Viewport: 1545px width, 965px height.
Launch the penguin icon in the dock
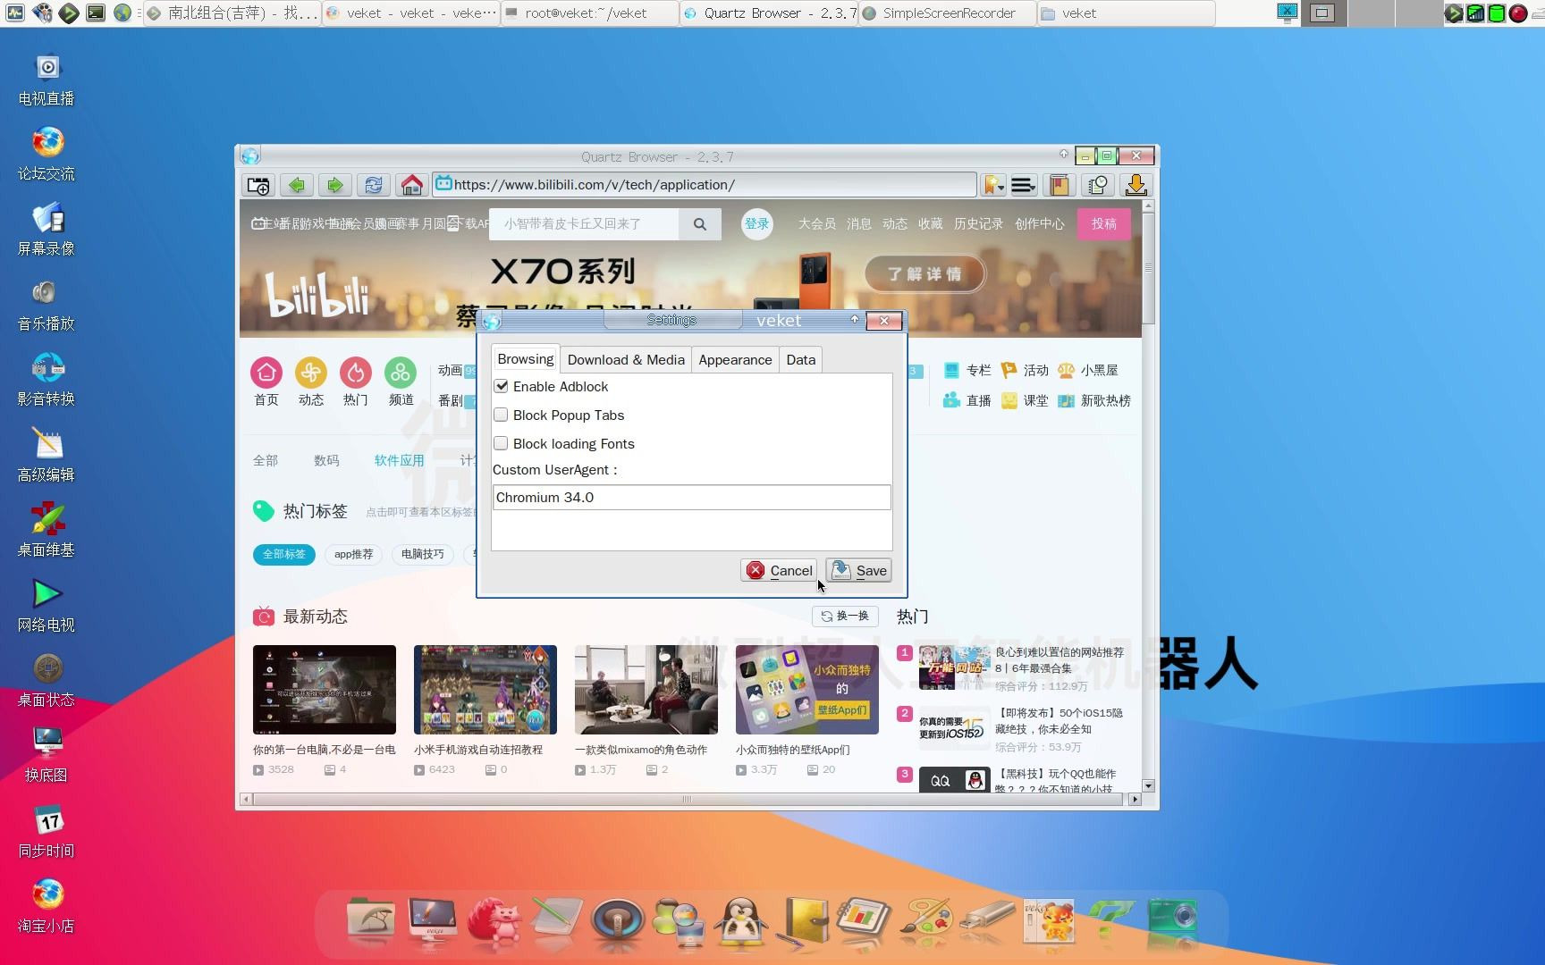742,922
